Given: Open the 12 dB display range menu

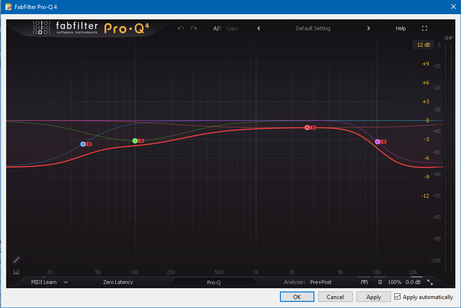Looking at the screenshot, I should point(423,45).
